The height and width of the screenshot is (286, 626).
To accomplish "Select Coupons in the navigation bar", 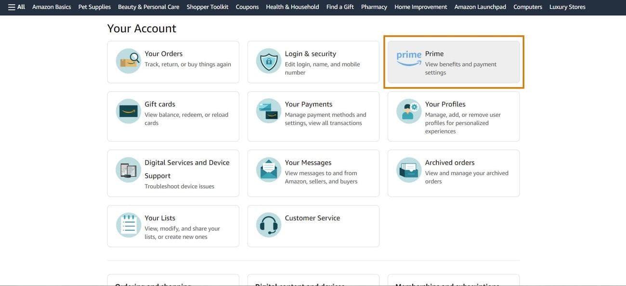I will pos(247,7).
